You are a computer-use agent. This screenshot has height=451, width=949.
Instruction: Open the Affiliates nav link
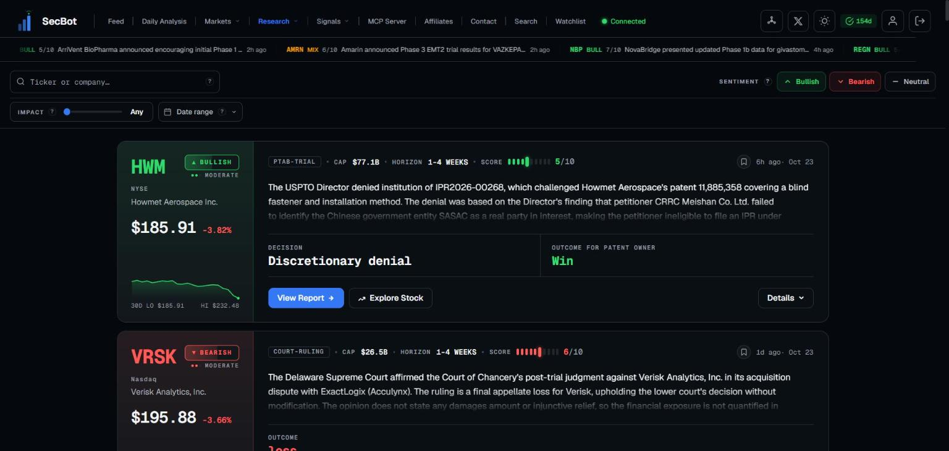tap(439, 21)
